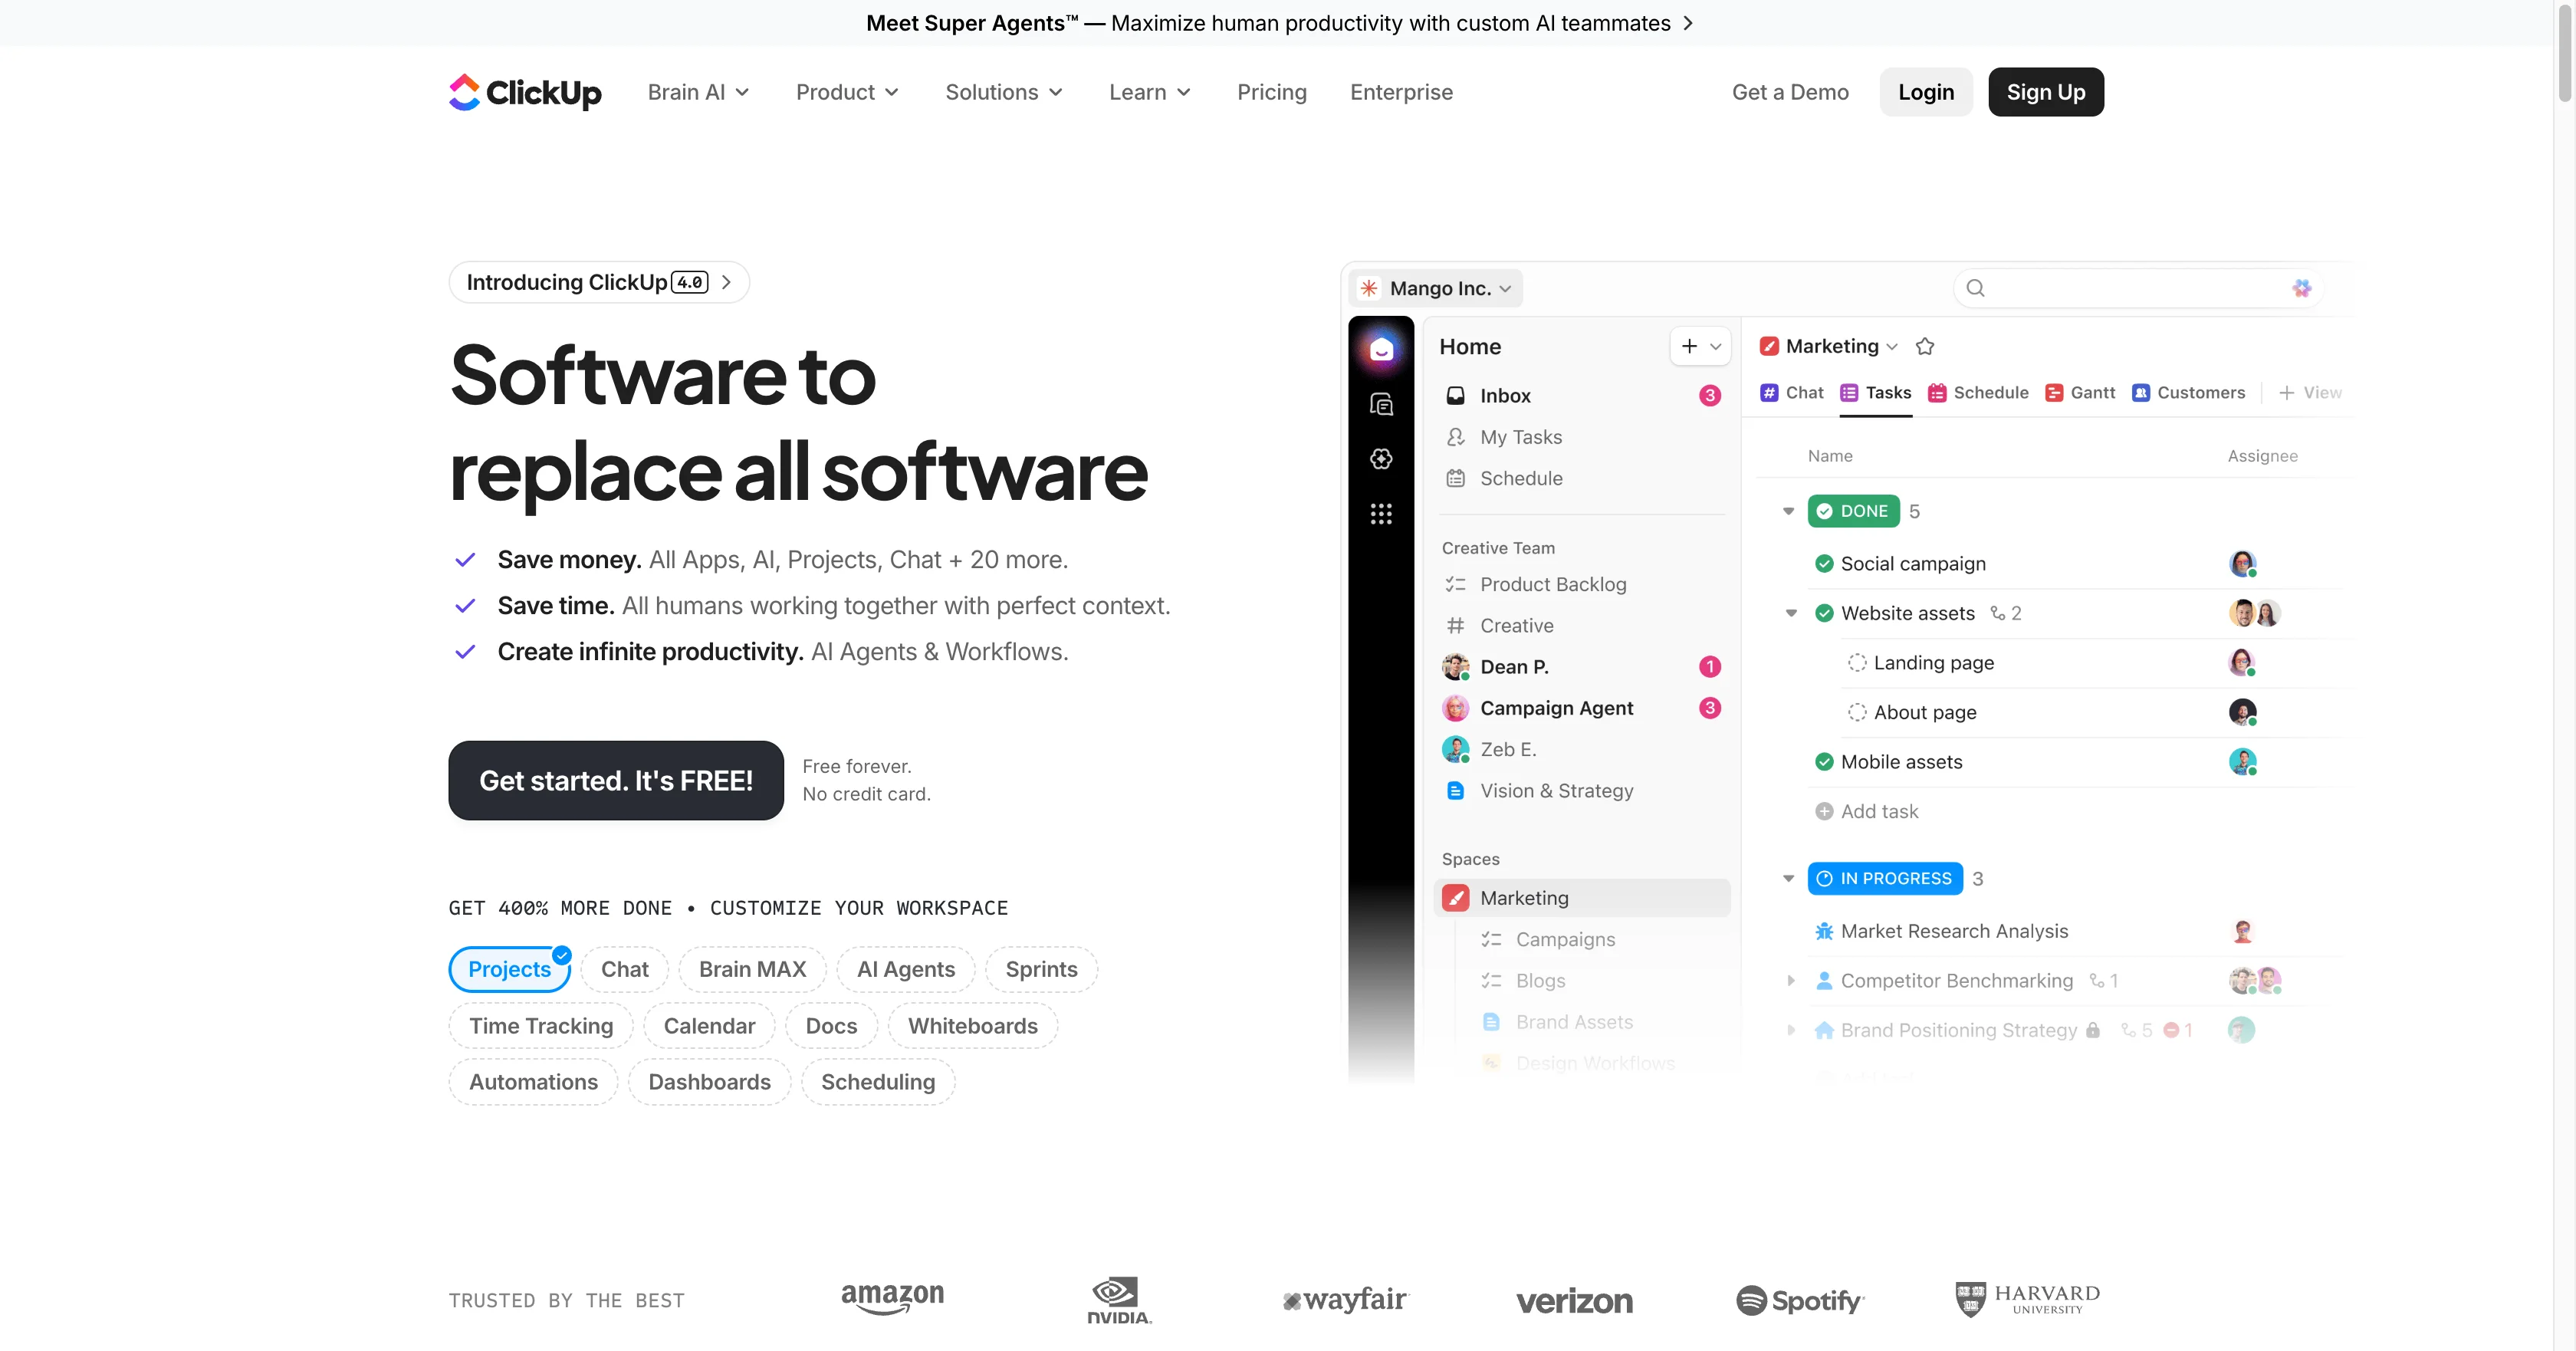Screen dimensions: 2576x1351
Task: Click the sidebar Schedule calendar icon
Action: (1456, 478)
